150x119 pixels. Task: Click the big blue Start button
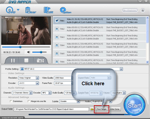[134, 105]
